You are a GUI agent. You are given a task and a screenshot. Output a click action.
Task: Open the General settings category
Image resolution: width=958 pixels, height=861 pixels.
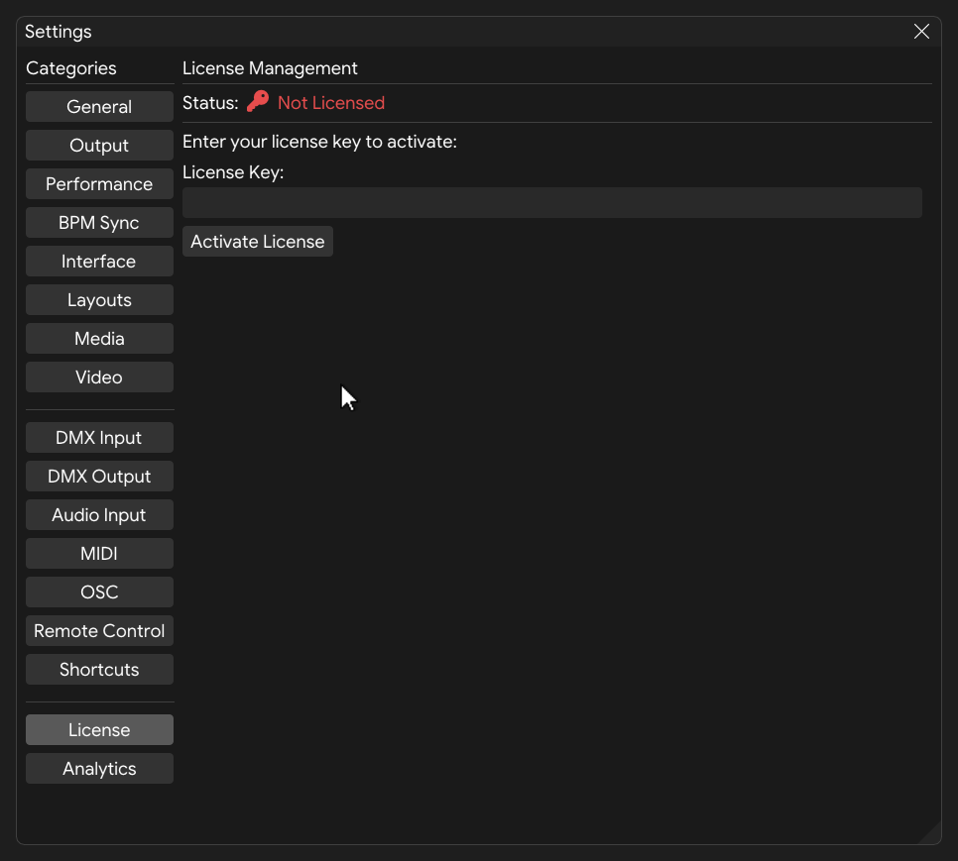click(x=99, y=107)
